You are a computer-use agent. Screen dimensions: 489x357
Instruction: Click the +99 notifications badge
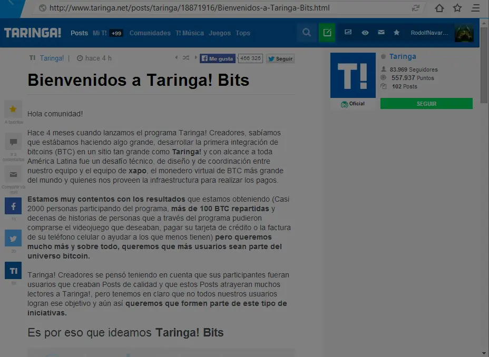(116, 33)
